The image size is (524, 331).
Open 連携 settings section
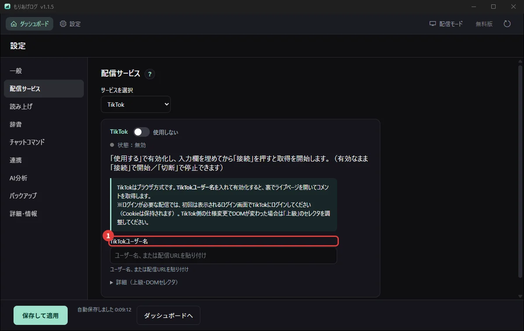click(x=44, y=160)
